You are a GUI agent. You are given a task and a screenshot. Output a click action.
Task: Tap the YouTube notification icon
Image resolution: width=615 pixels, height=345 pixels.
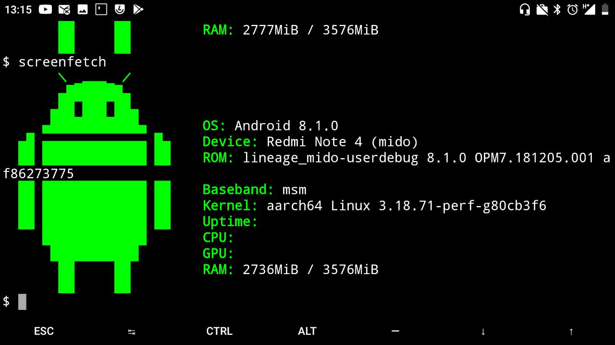(45, 9)
